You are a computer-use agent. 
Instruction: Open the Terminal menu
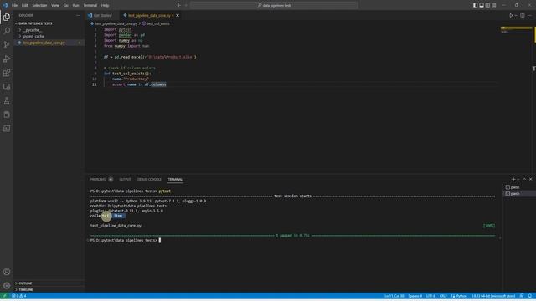[x=90, y=5]
